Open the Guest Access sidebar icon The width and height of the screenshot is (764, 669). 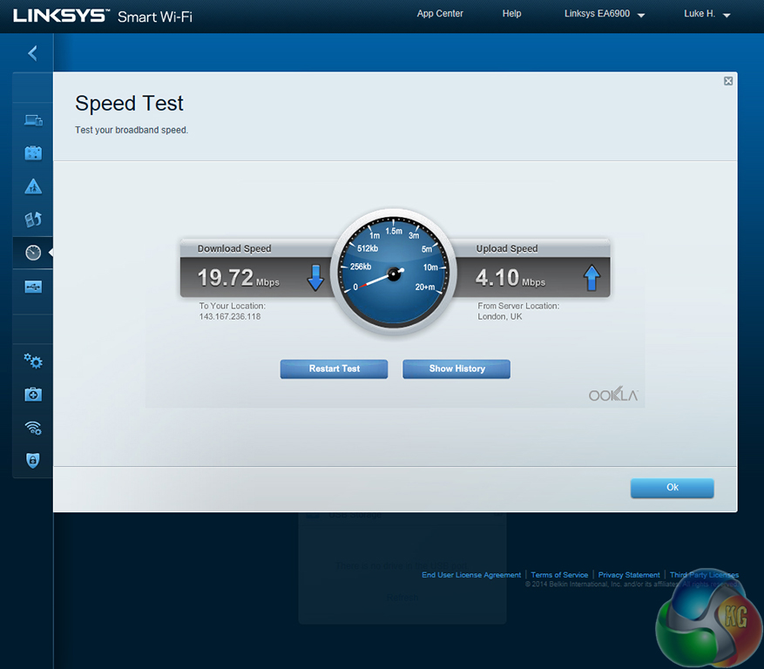(33, 153)
